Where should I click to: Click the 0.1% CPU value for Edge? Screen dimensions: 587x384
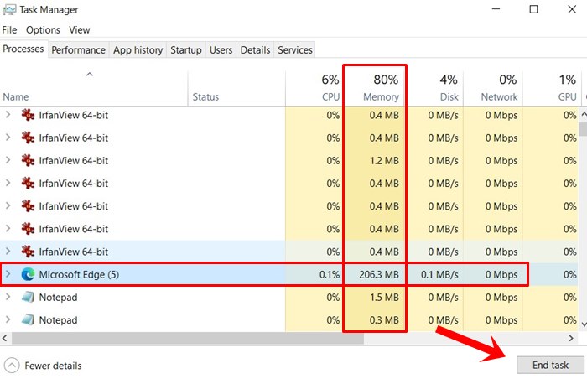(x=330, y=274)
